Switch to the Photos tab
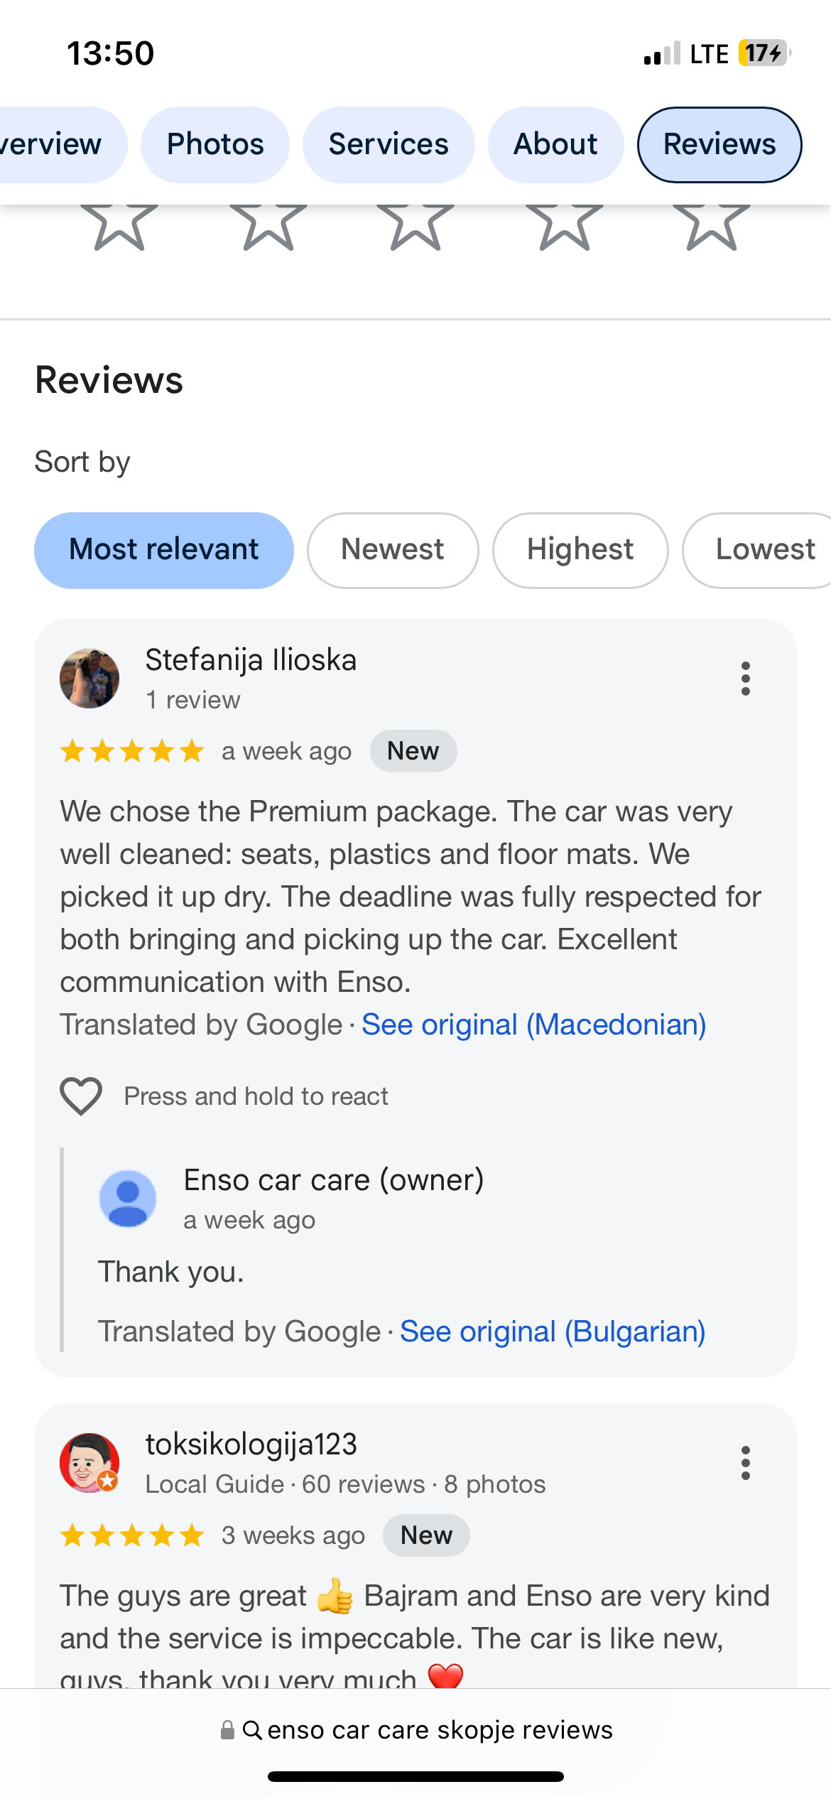 tap(215, 144)
